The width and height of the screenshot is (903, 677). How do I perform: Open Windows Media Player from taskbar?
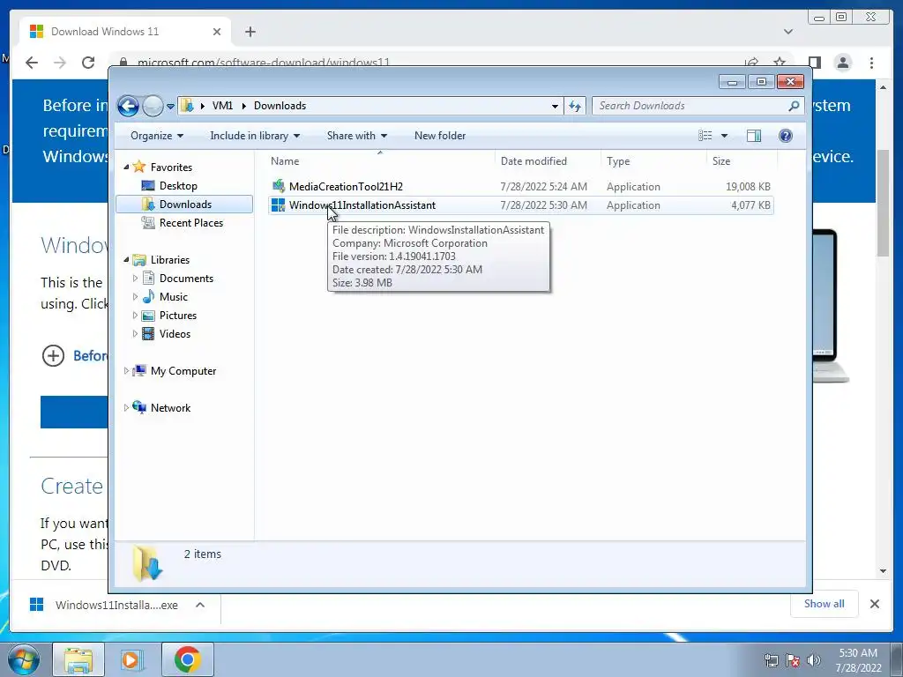133,659
